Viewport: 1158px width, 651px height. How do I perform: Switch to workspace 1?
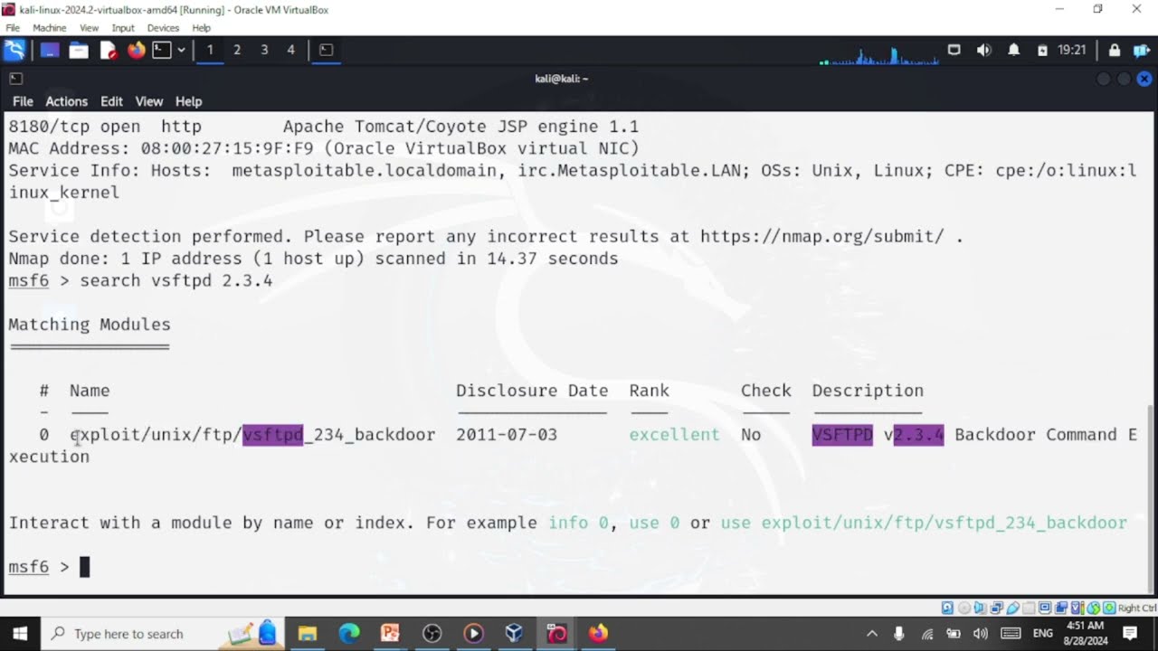(x=210, y=50)
